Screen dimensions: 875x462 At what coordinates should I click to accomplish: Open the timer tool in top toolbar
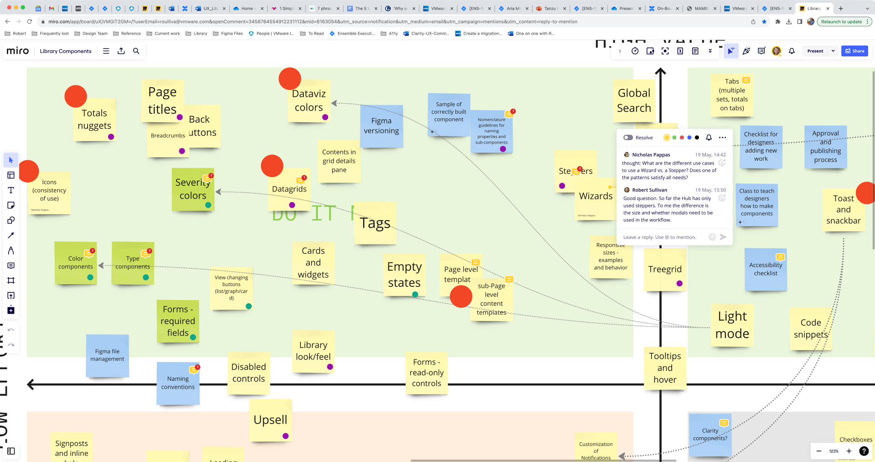pyautogui.click(x=635, y=51)
